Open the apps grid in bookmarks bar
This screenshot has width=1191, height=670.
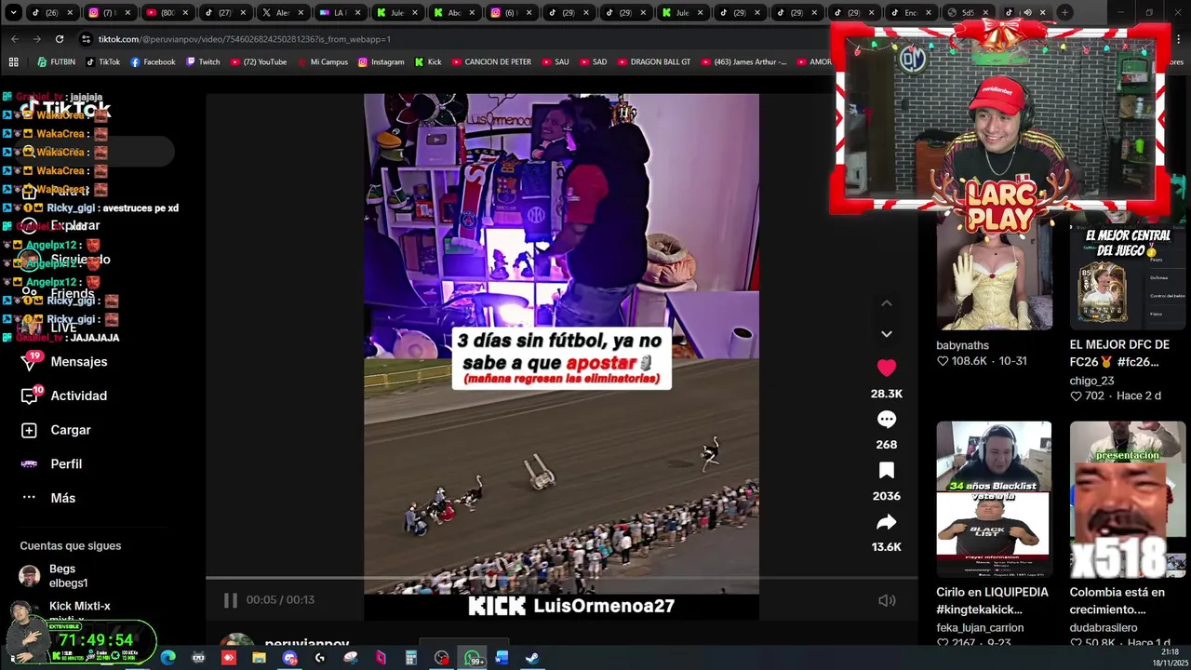point(13,62)
